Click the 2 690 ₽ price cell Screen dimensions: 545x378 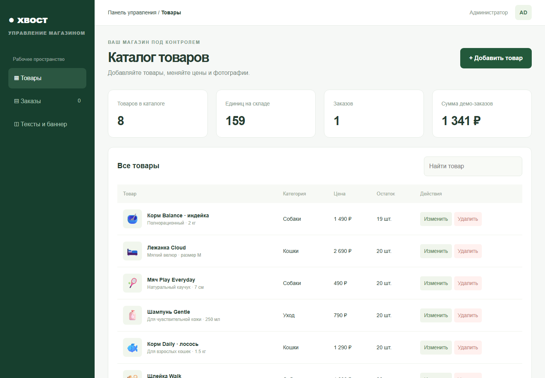[343, 251]
